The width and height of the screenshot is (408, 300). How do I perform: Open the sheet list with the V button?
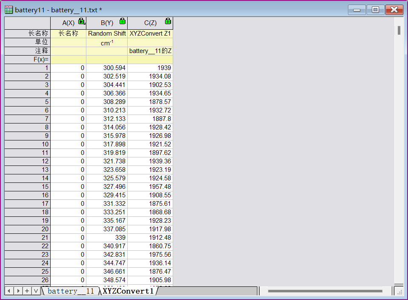click(36, 291)
